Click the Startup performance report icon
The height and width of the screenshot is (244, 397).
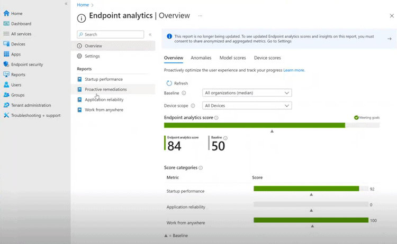click(x=79, y=79)
